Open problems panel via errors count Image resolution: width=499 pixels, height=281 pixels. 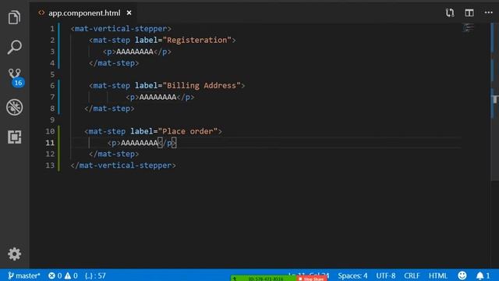(x=55, y=276)
